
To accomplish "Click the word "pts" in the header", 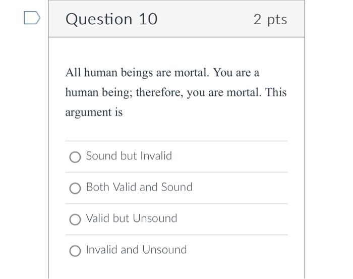I will (x=277, y=21).
